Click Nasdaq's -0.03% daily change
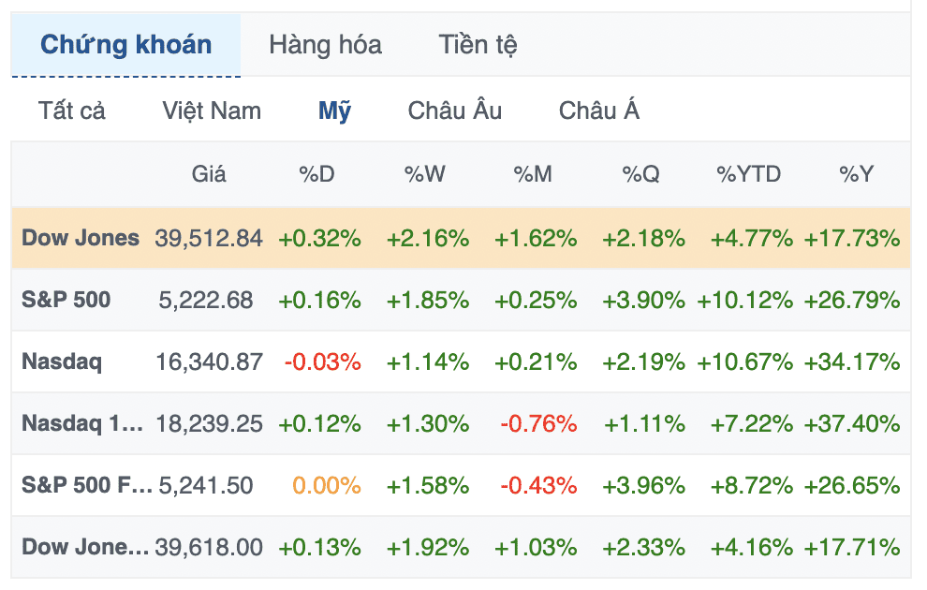 (x=323, y=361)
